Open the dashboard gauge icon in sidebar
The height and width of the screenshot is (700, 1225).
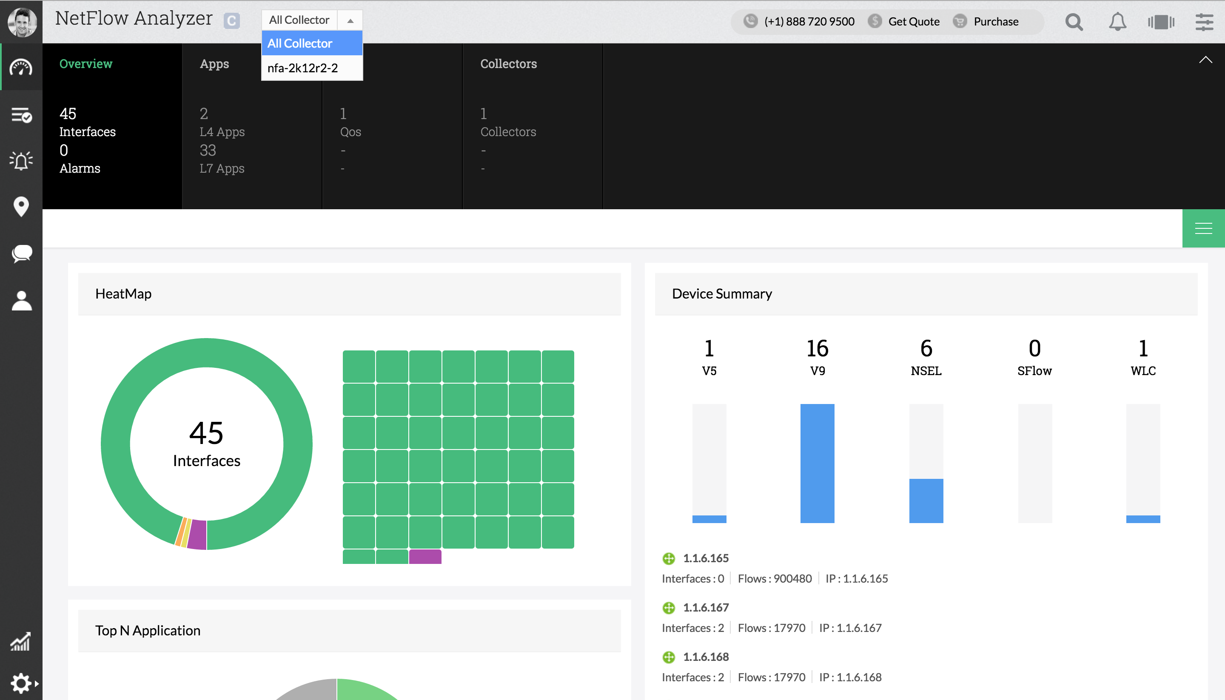[x=21, y=68]
